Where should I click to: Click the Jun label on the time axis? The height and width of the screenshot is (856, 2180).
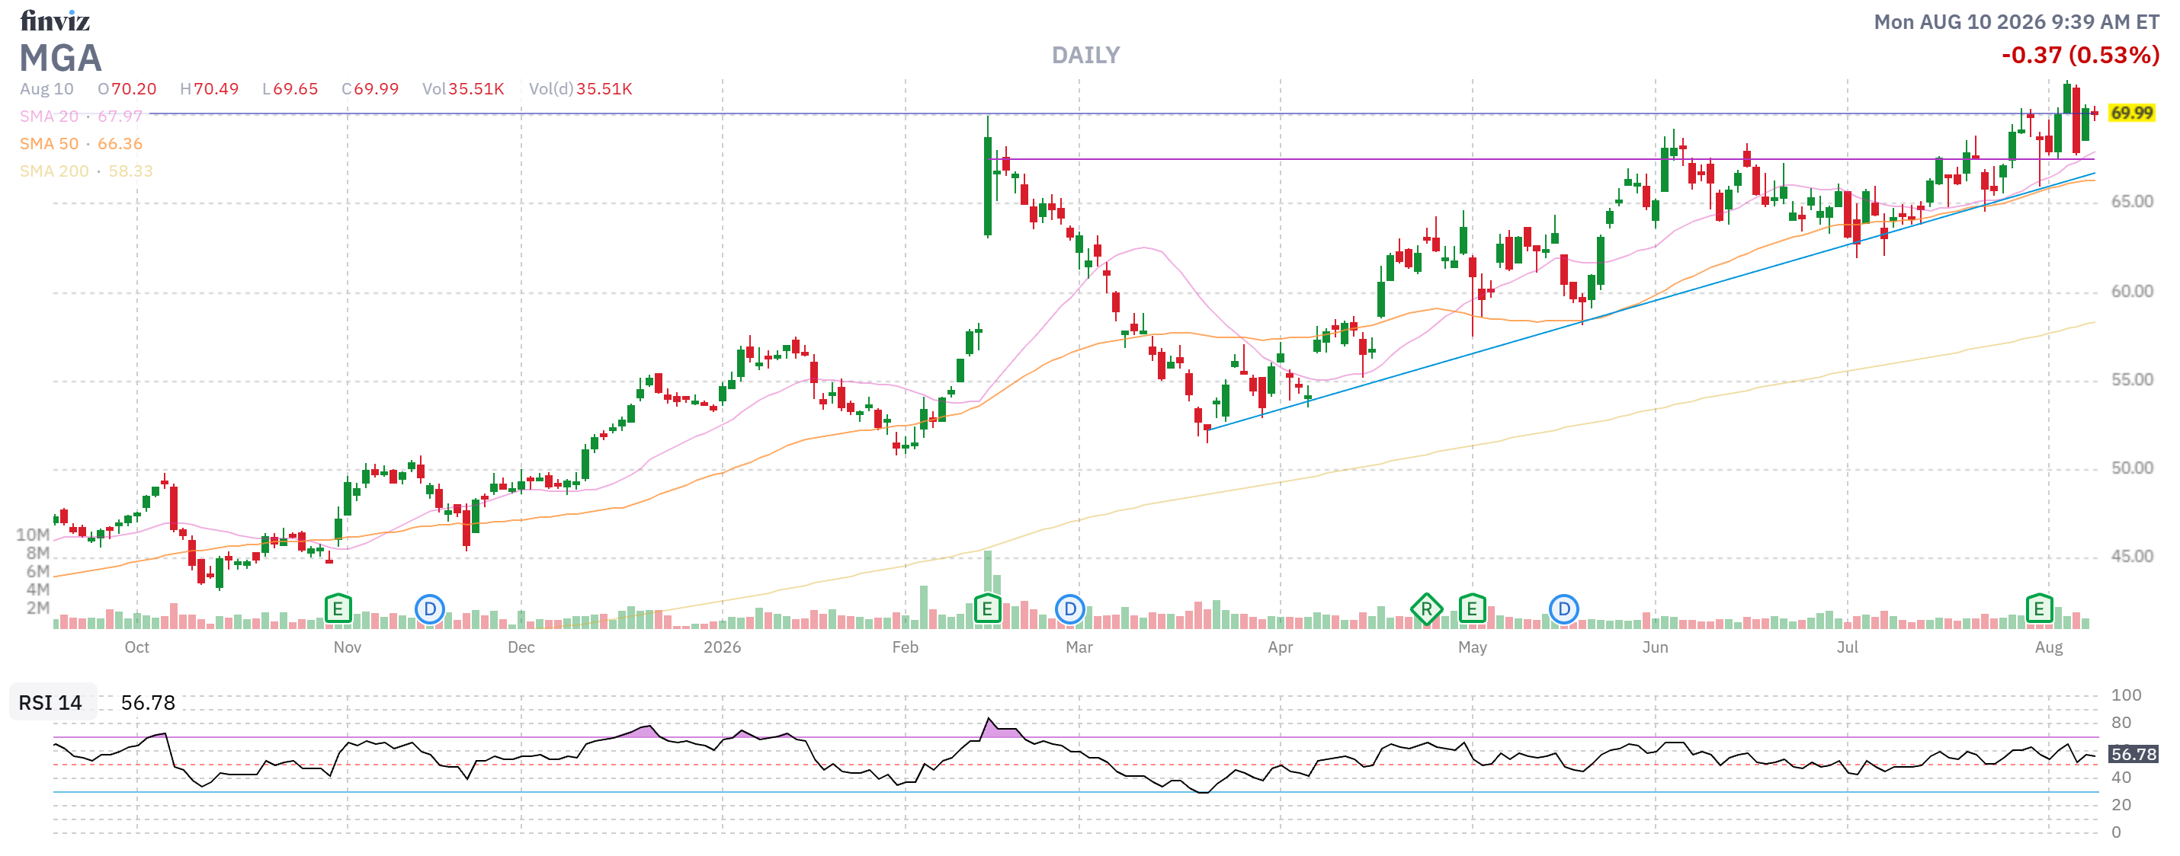click(x=1656, y=647)
